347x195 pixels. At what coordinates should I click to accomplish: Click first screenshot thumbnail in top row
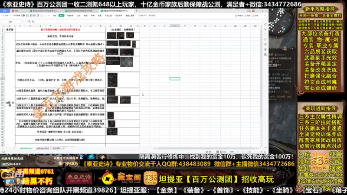111,36
